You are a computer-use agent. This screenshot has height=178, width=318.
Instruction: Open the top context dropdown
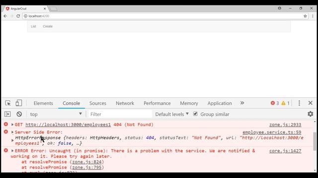coord(56,114)
